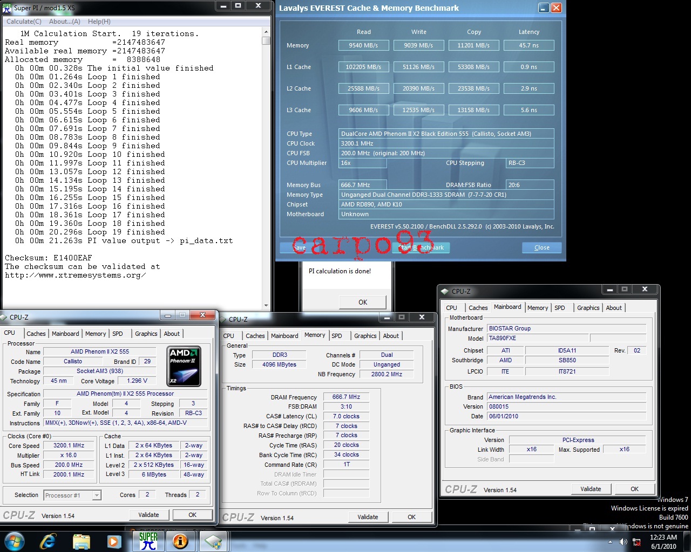
Task: Click Southbridge model field SB850
Action: tap(567, 360)
